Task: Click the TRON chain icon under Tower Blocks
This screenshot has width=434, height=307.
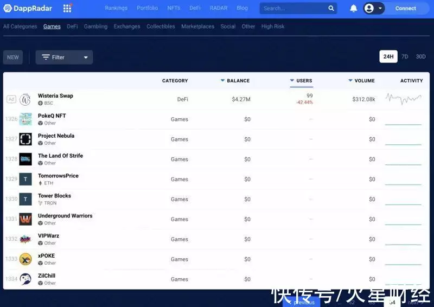Action: tap(40, 203)
